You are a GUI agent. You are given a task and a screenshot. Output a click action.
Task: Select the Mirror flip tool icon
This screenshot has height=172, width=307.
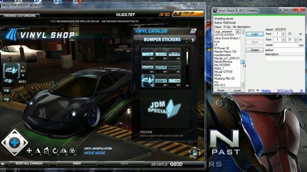click(x=63, y=150)
